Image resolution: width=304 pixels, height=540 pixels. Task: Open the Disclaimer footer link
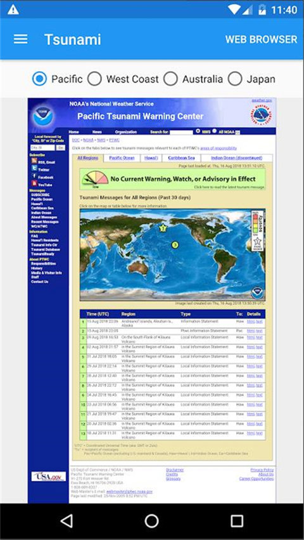pyautogui.click(x=175, y=470)
